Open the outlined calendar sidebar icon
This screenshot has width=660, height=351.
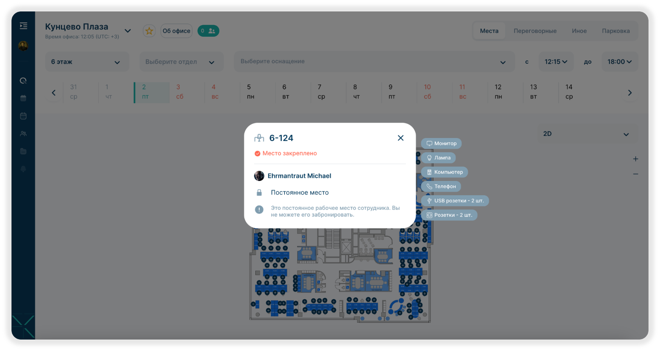pyautogui.click(x=23, y=116)
